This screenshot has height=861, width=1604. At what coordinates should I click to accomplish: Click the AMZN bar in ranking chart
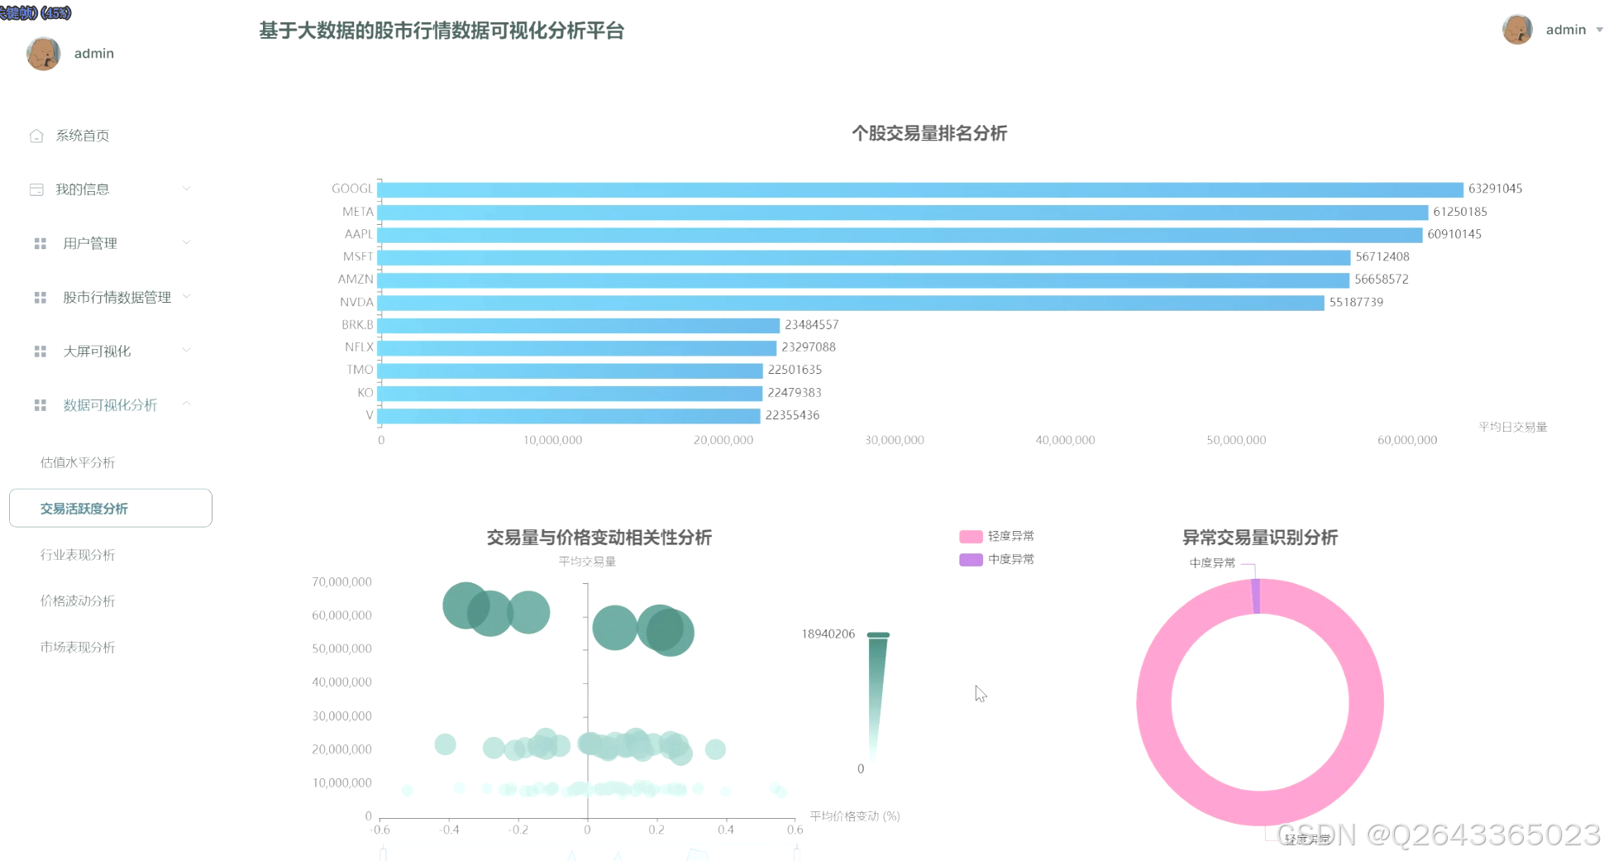863,280
